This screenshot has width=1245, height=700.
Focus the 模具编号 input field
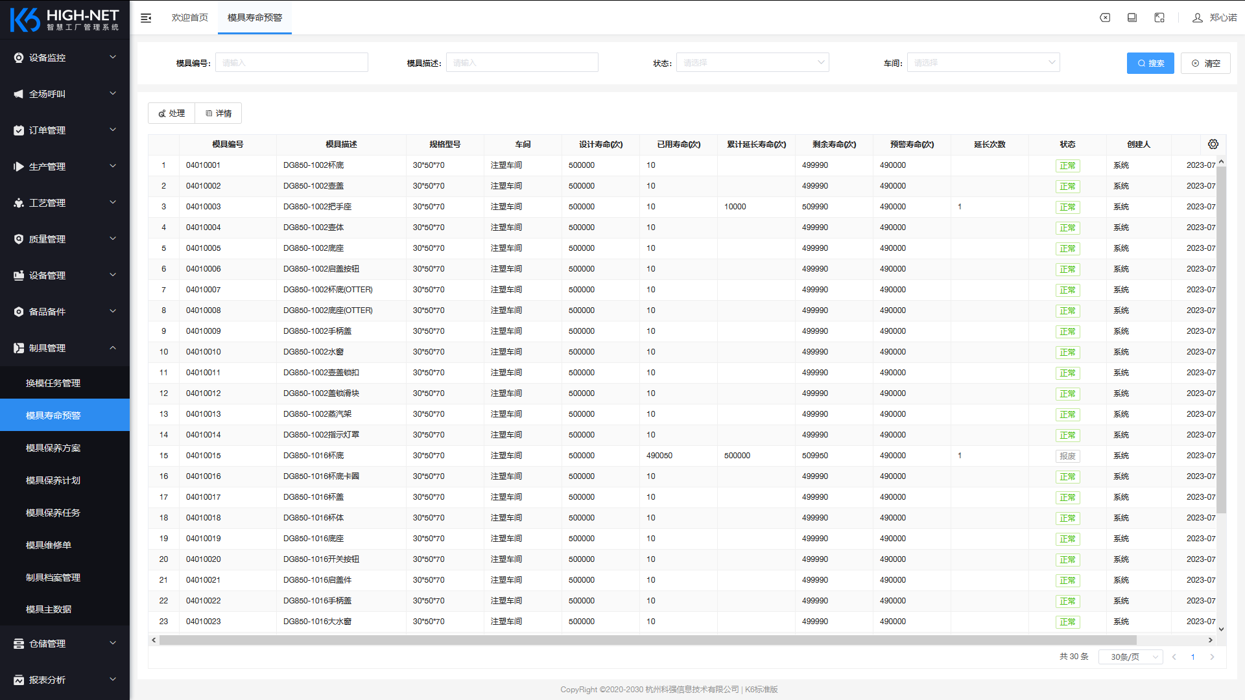[292, 62]
